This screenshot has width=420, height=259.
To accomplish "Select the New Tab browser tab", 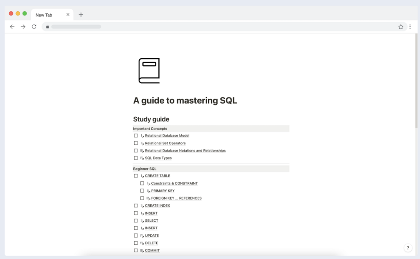I will (x=46, y=15).
